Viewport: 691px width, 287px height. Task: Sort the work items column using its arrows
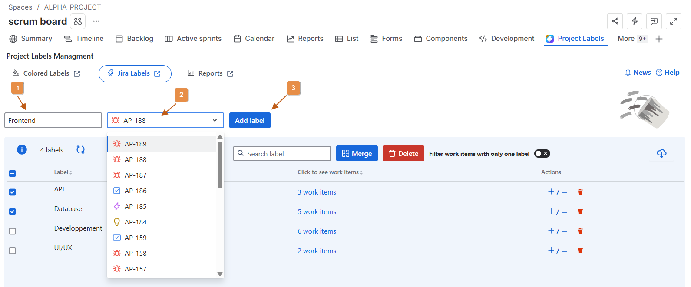361,172
